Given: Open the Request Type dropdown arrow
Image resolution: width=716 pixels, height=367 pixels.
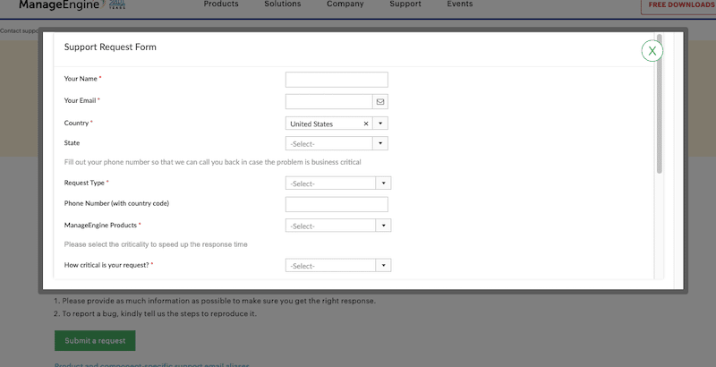Looking at the screenshot, I should tap(384, 183).
